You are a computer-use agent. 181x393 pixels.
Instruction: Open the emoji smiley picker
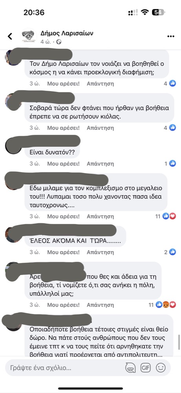click(161, 368)
